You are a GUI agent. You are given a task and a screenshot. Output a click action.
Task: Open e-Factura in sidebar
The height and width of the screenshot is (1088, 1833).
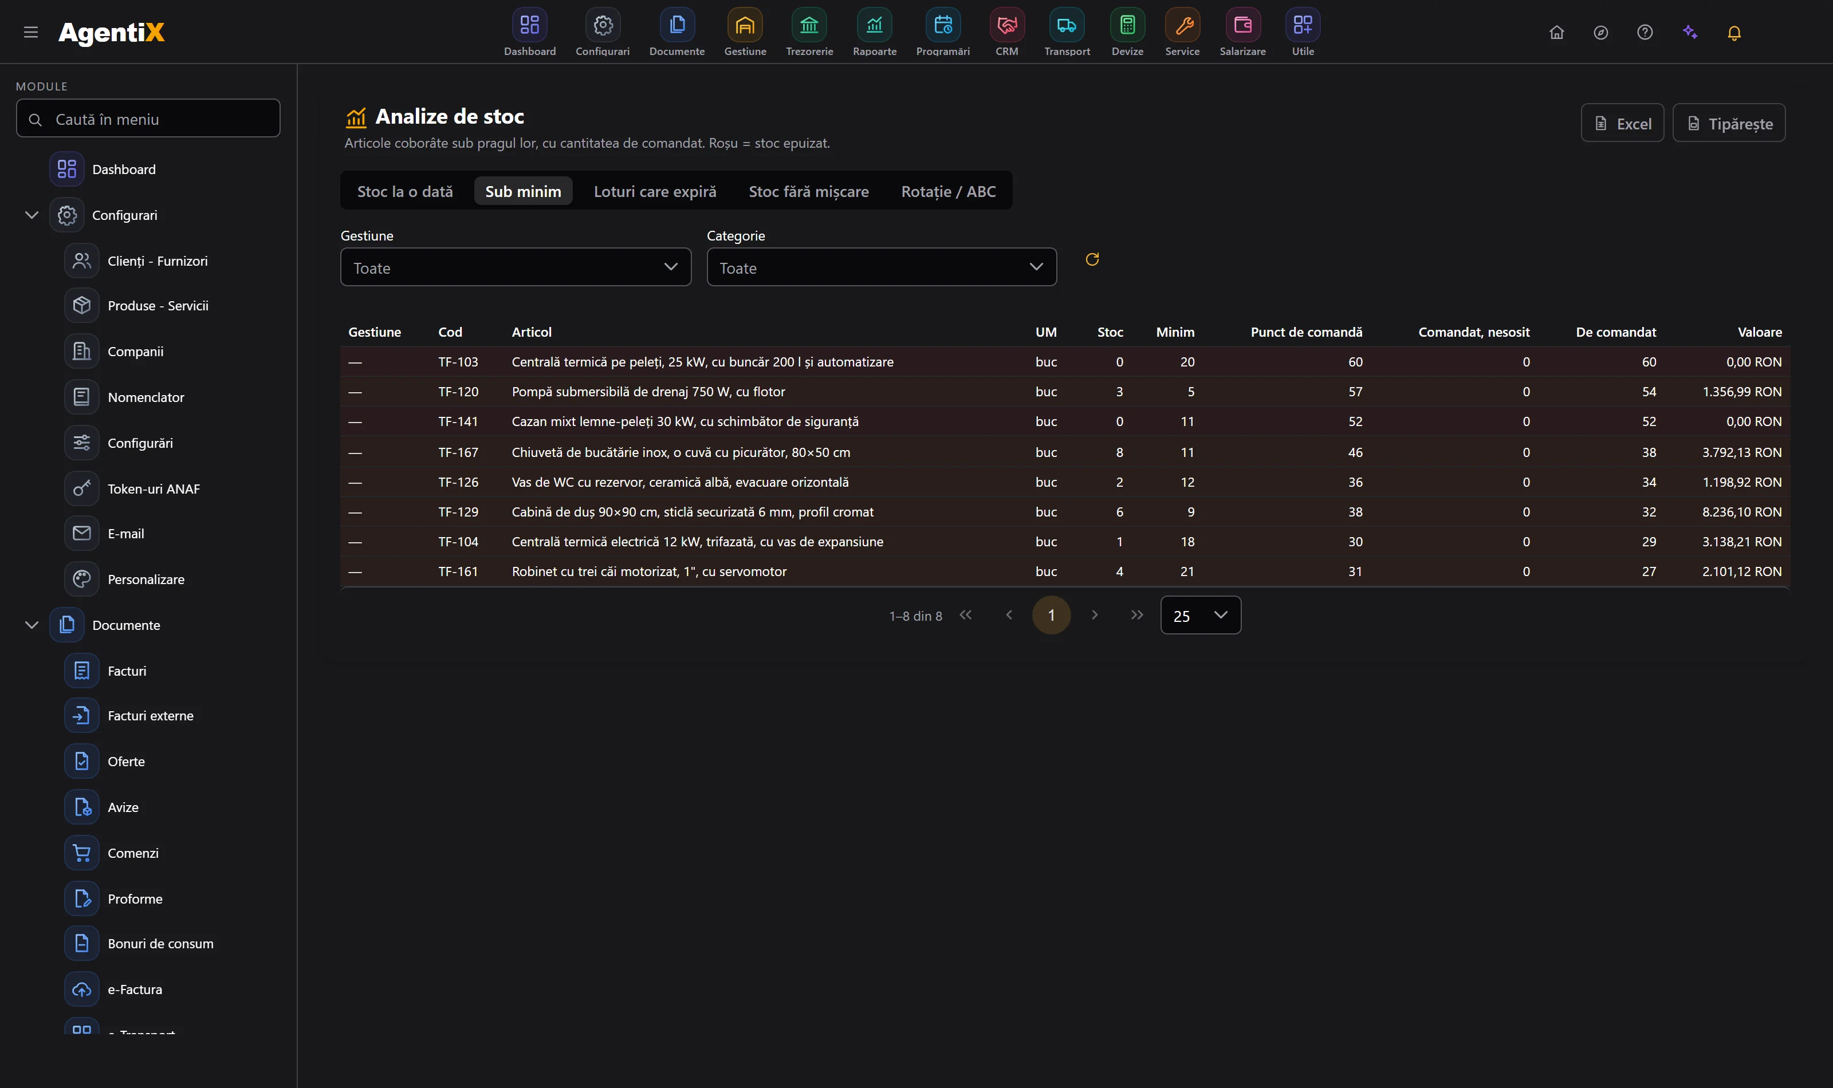(135, 989)
